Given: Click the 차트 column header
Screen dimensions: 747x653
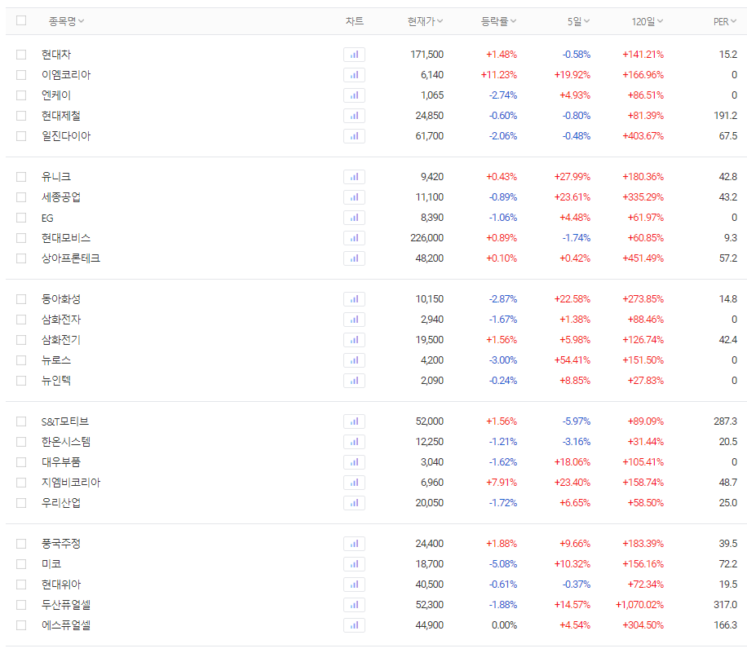Looking at the screenshot, I should pos(355,21).
